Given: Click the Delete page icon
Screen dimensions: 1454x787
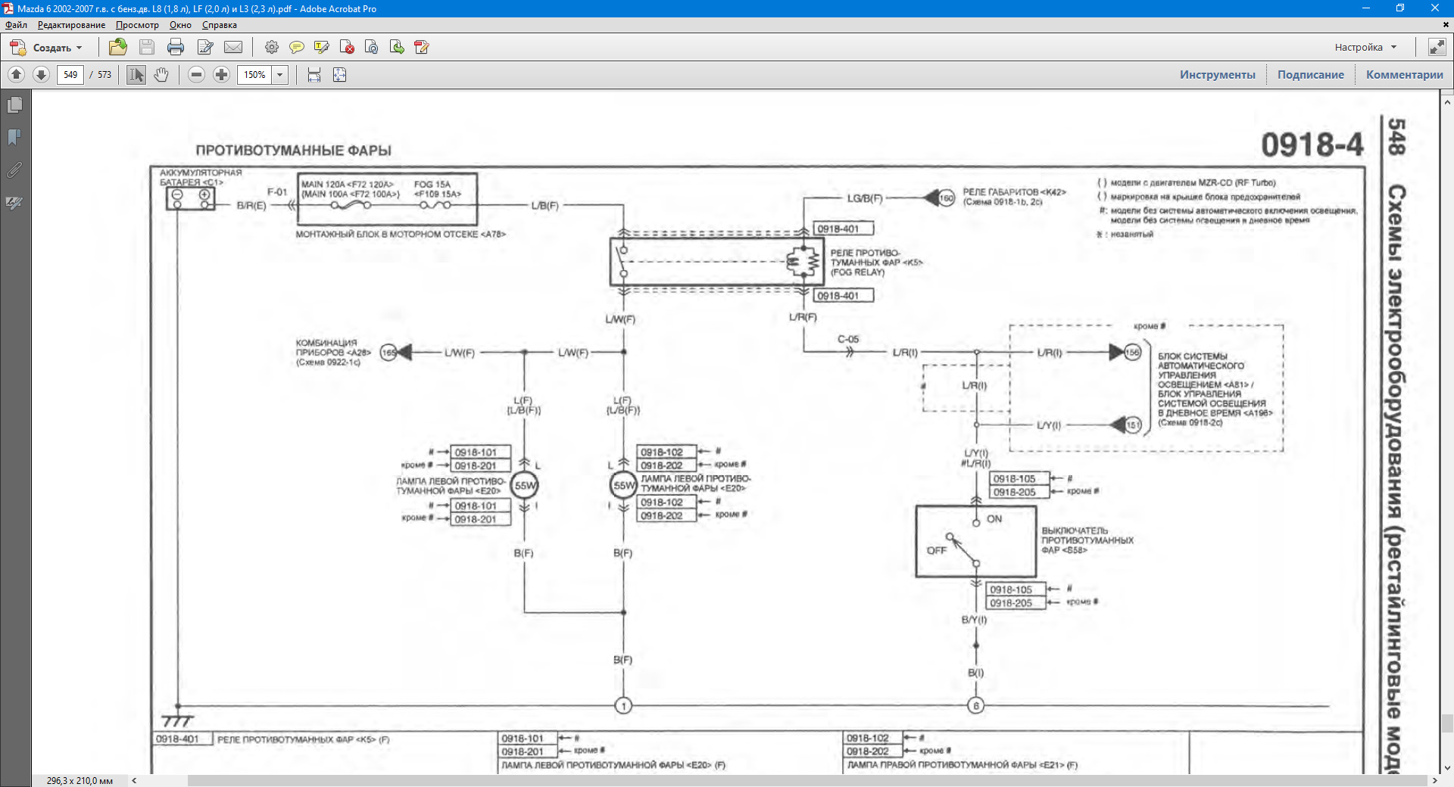Looking at the screenshot, I should pos(347,47).
